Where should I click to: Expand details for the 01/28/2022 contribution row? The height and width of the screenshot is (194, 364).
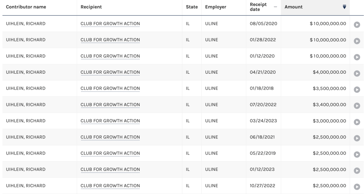(x=357, y=41)
